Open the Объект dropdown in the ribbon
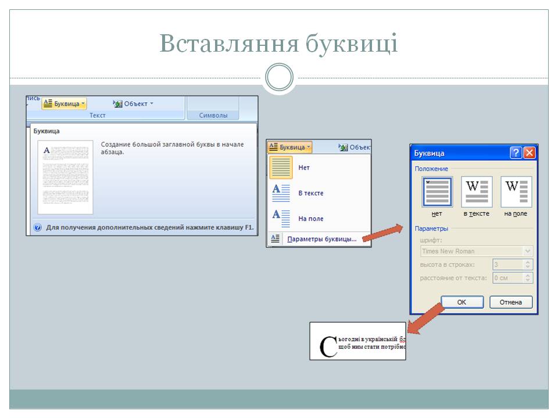Screen dimensions: 558x418 (133, 104)
